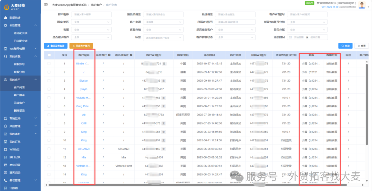Click the 客户昵称 input field

coord(91,14)
